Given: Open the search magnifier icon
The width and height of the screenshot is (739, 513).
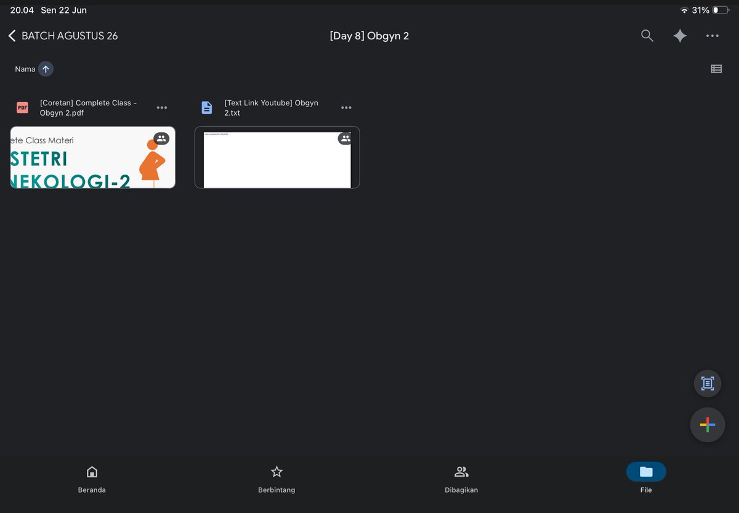Looking at the screenshot, I should point(647,36).
